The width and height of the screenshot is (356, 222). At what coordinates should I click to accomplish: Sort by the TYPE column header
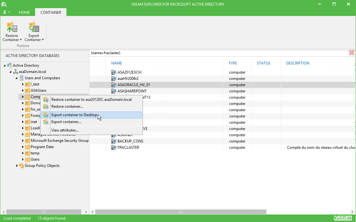(x=233, y=63)
